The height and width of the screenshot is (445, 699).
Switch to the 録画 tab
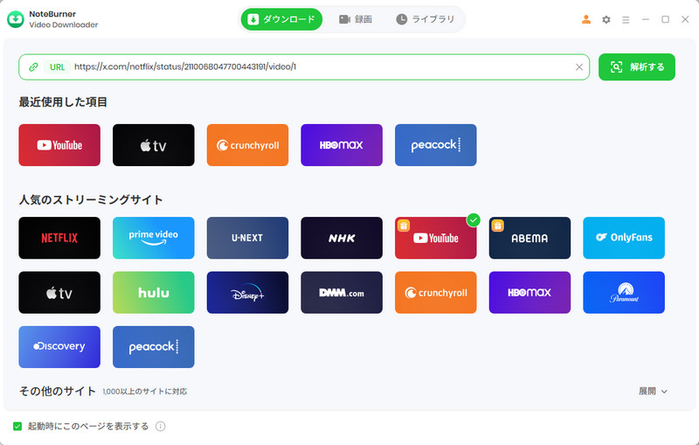[356, 19]
